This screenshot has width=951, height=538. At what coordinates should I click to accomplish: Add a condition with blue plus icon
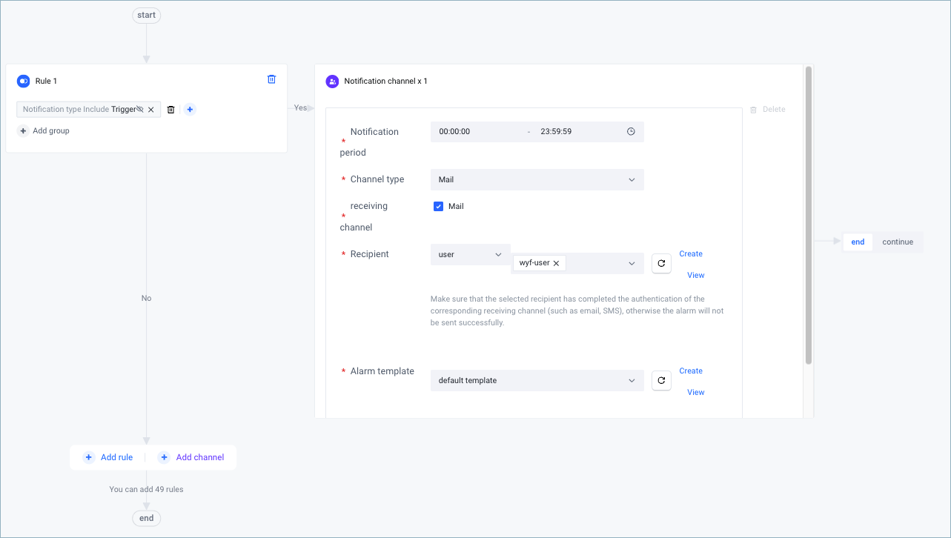(190, 110)
